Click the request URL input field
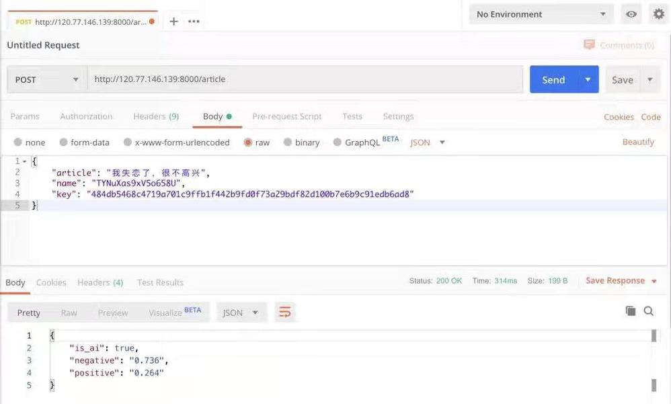The width and height of the screenshot is (671, 404). coord(305,79)
